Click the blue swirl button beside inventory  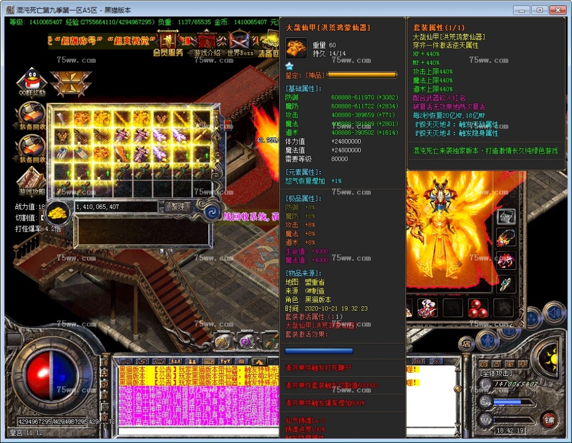pos(213,211)
